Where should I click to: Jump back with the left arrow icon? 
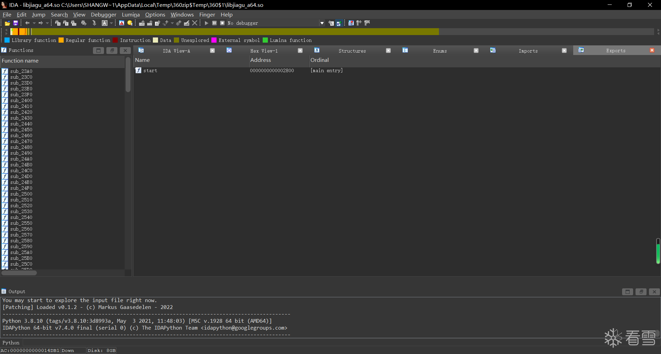click(27, 23)
